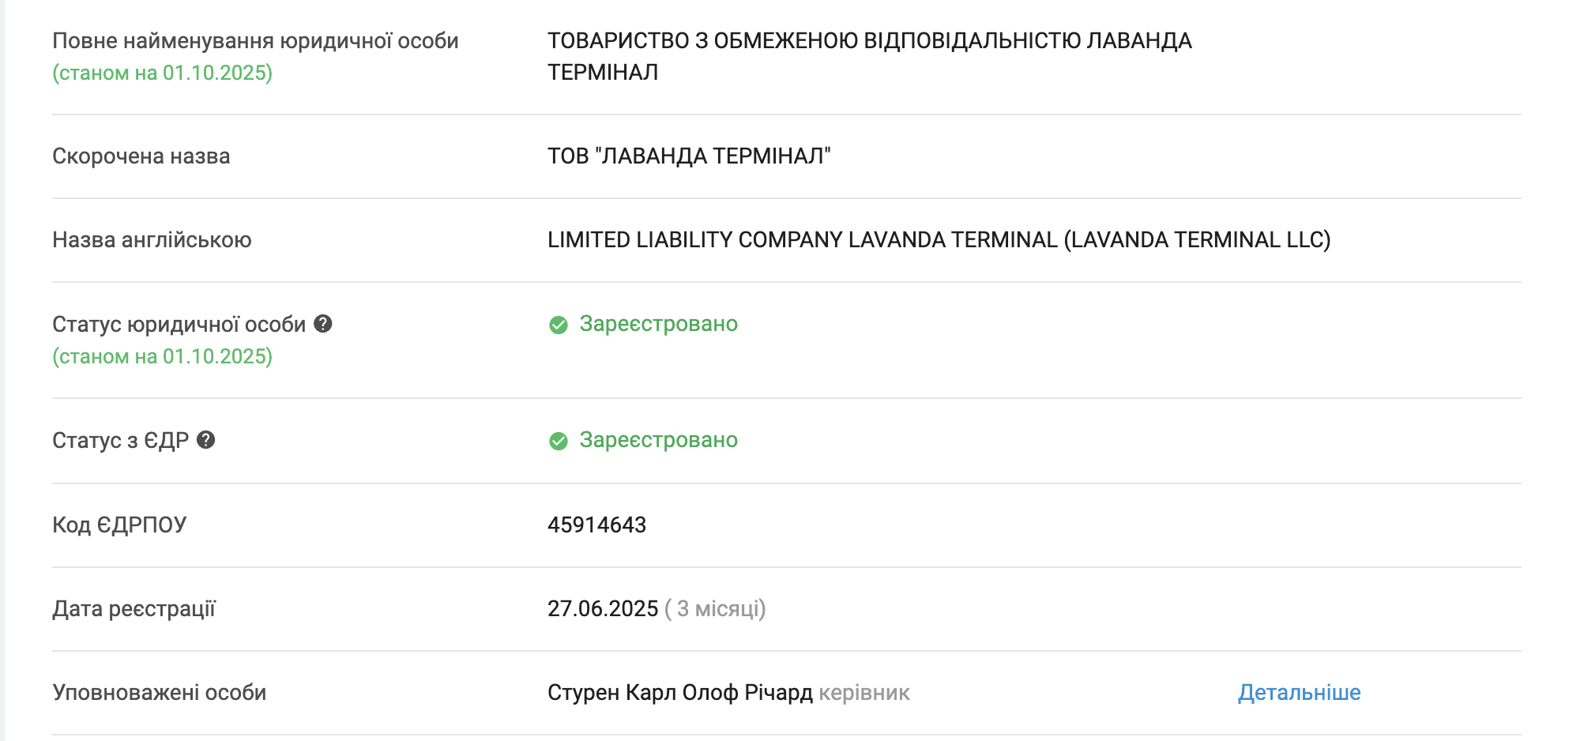Click the registration date 27.06.2025
The width and height of the screenshot is (1569, 741).
pos(603,609)
